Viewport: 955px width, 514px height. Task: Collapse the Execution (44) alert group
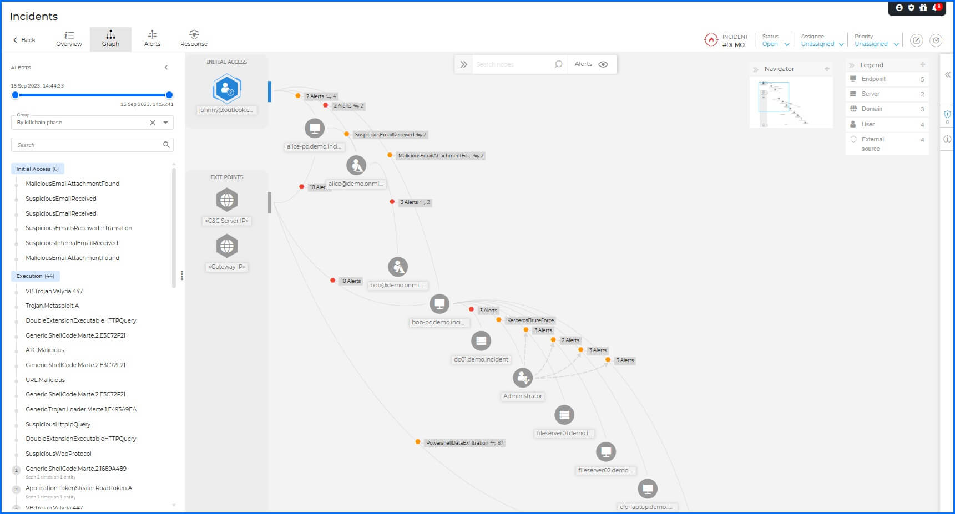(35, 276)
